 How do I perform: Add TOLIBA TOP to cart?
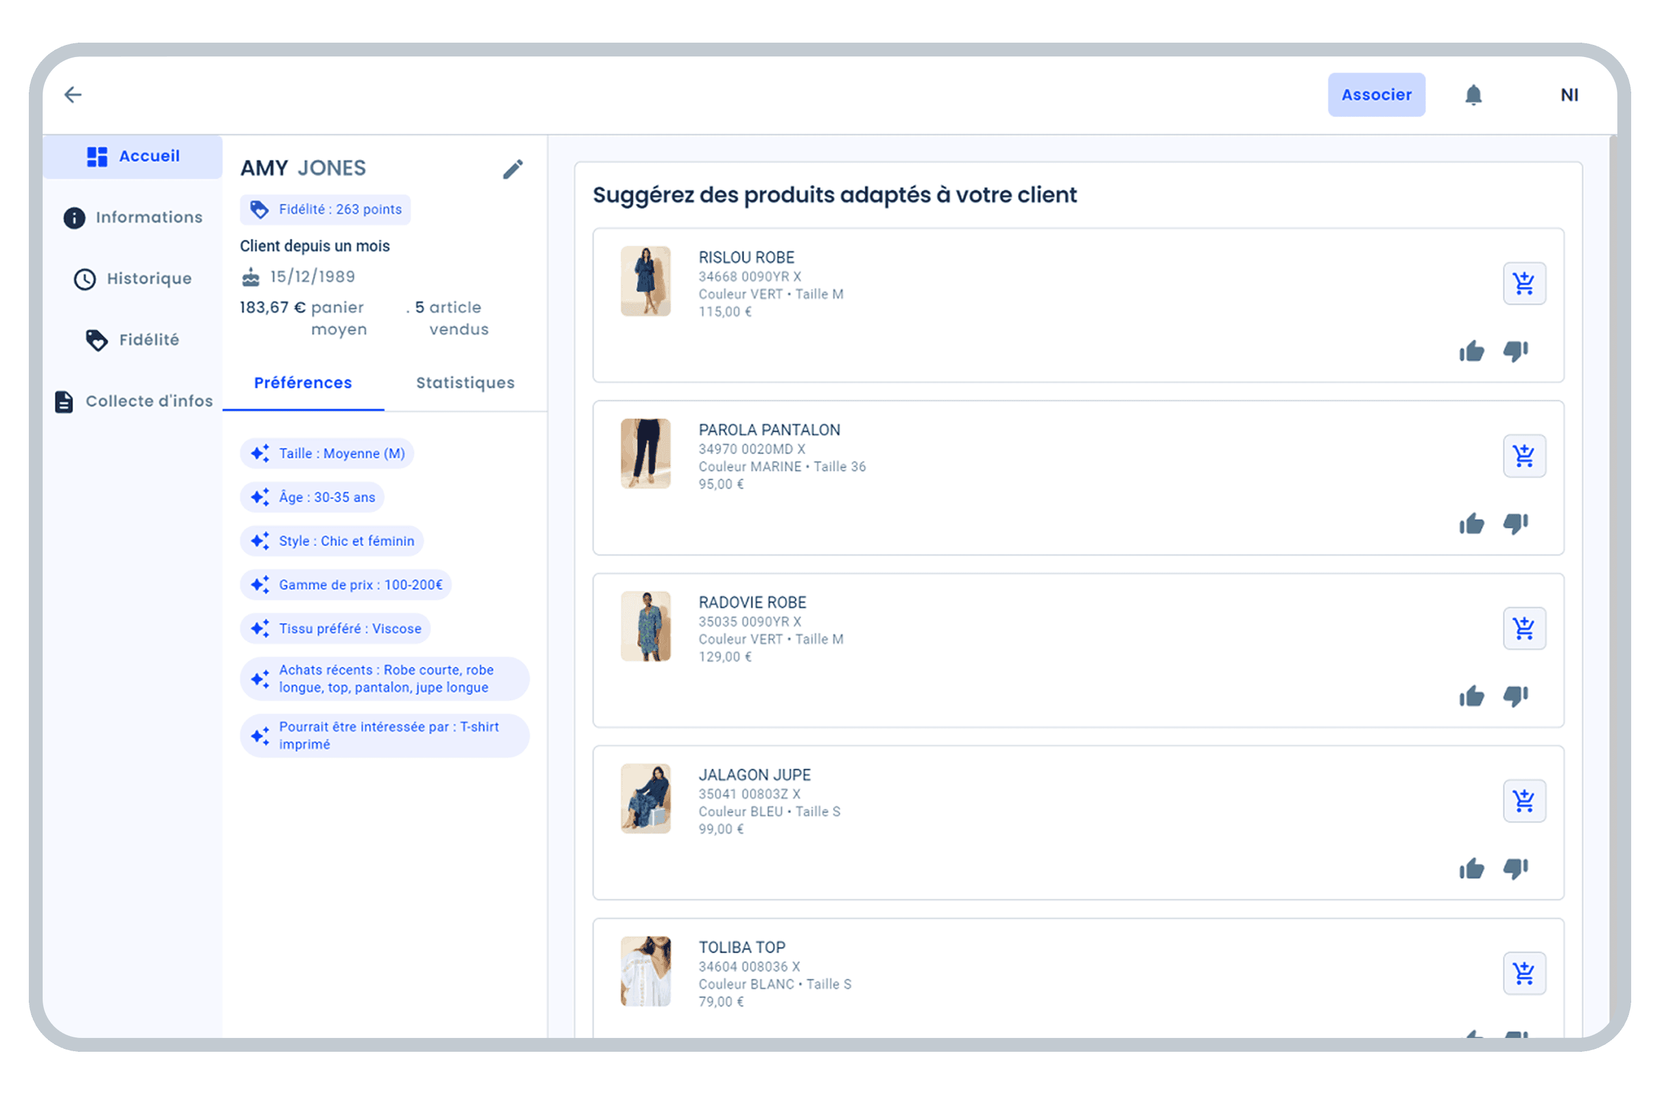(1524, 973)
